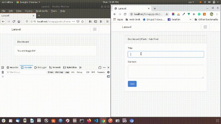Follow the Posts link in Chrome page
This screenshot has height=124, width=221.
[144, 39]
